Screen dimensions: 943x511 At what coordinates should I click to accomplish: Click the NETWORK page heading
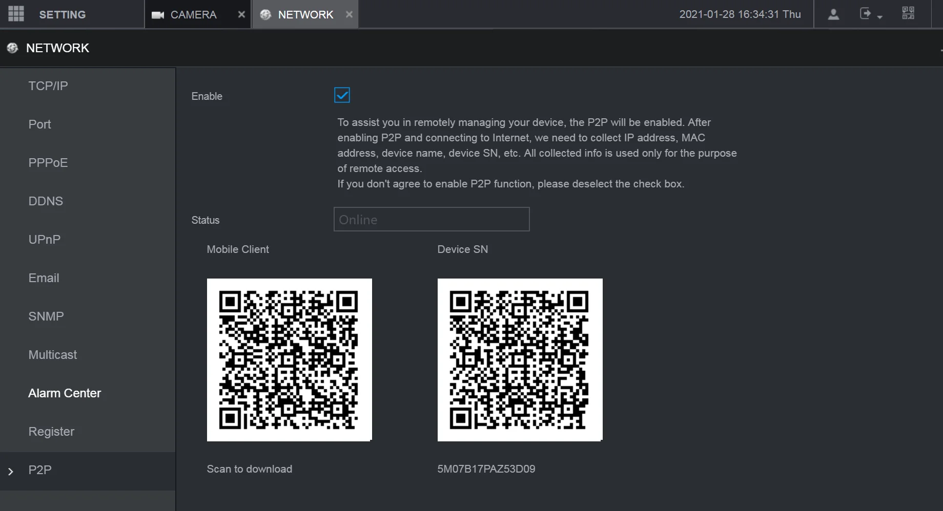point(57,48)
